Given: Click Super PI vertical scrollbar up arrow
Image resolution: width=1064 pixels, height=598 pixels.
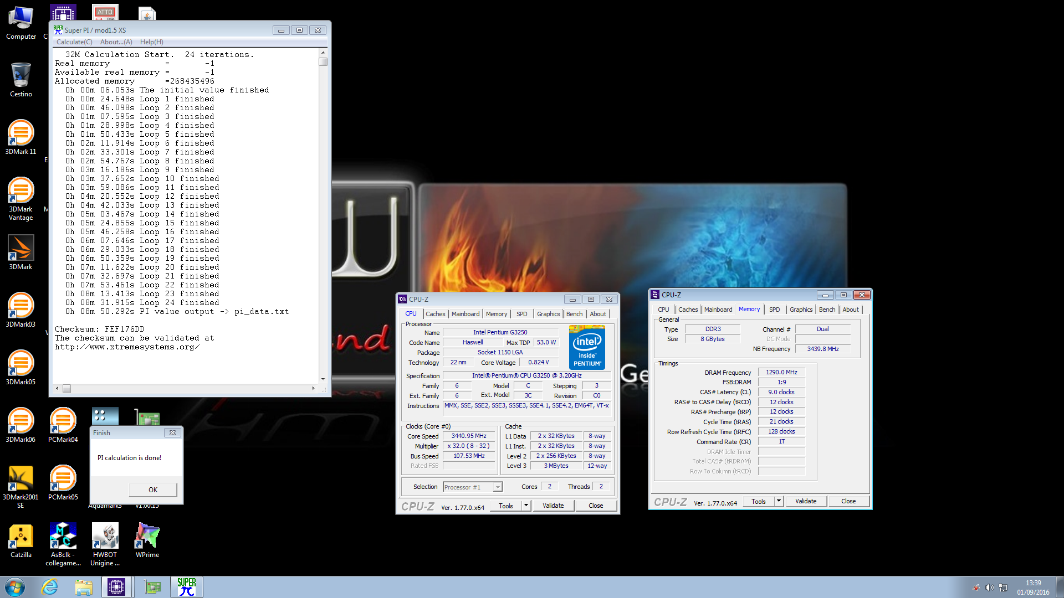Looking at the screenshot, I should point(323,53).
